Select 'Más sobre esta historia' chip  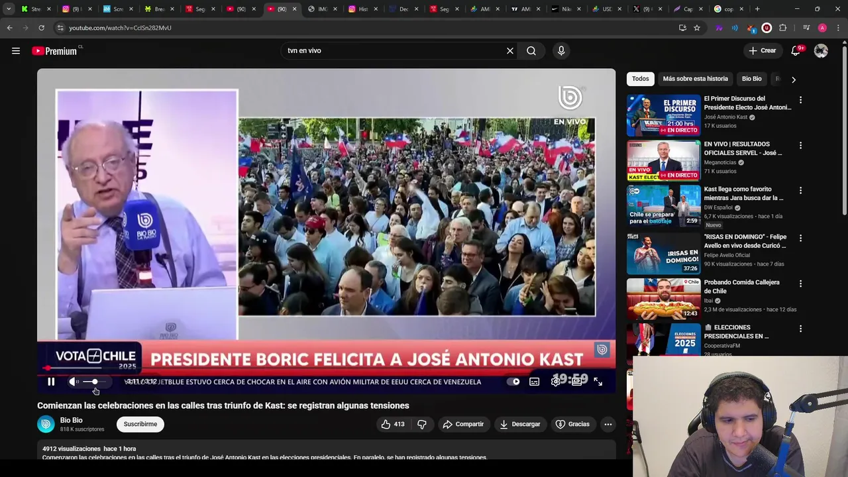(x=695, y=79)
